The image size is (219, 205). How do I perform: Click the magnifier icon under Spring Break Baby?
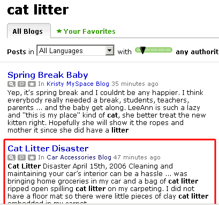click(11, 84)
